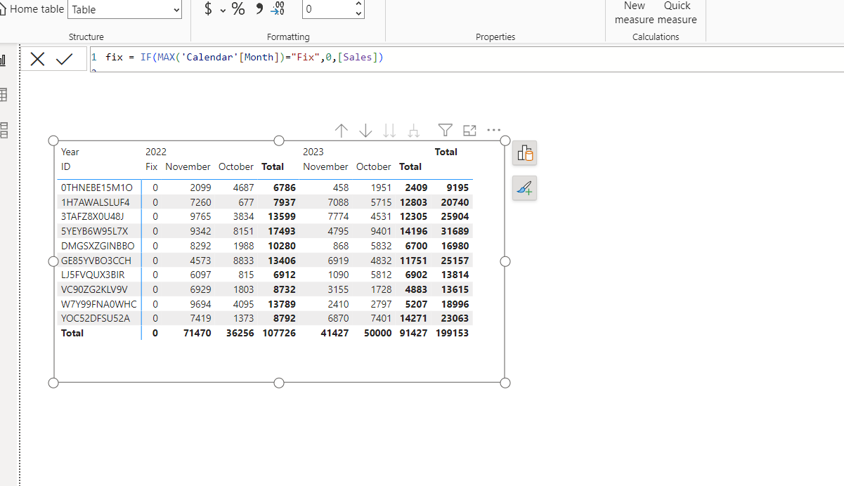Click the ID header in matrix
This screenshot has width=844, height=486.
[66, 166]
